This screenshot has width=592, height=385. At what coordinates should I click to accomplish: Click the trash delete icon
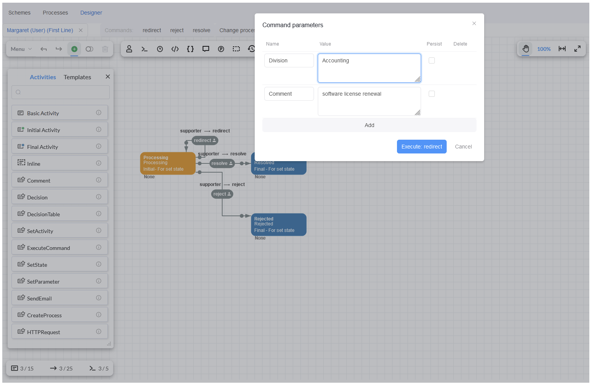[105, 49]
